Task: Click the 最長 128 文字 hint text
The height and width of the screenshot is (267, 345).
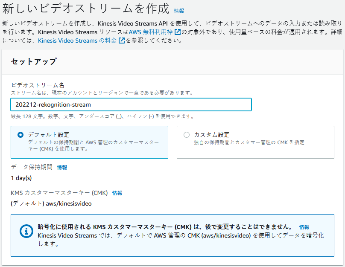Action: pos(102,116)
